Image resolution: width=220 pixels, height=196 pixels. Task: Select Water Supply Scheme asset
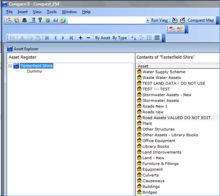pos(164,72)
